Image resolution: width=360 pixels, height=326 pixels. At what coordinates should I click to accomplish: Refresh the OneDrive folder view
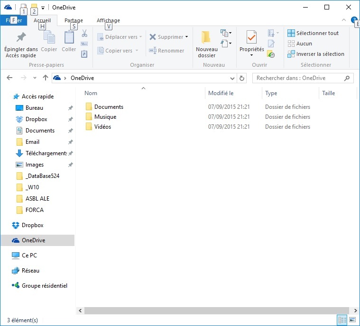click(x=242, y=78)
